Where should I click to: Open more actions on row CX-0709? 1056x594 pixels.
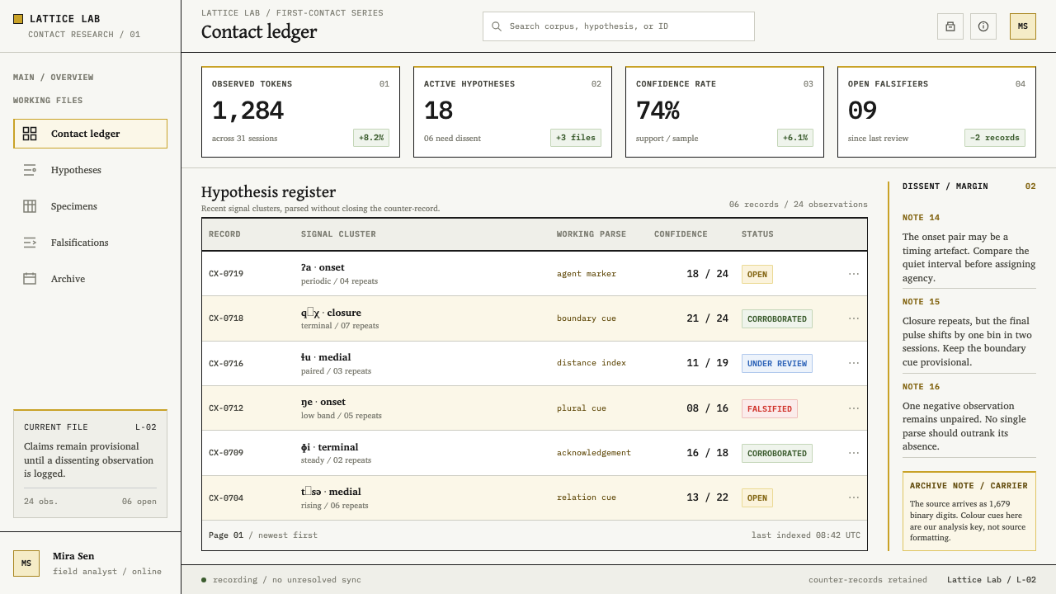(854, 453)
